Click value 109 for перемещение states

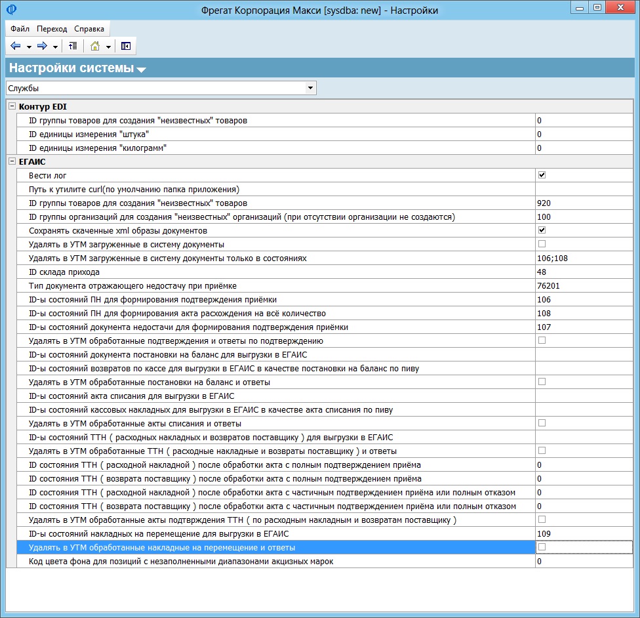[x=584, y=533]
